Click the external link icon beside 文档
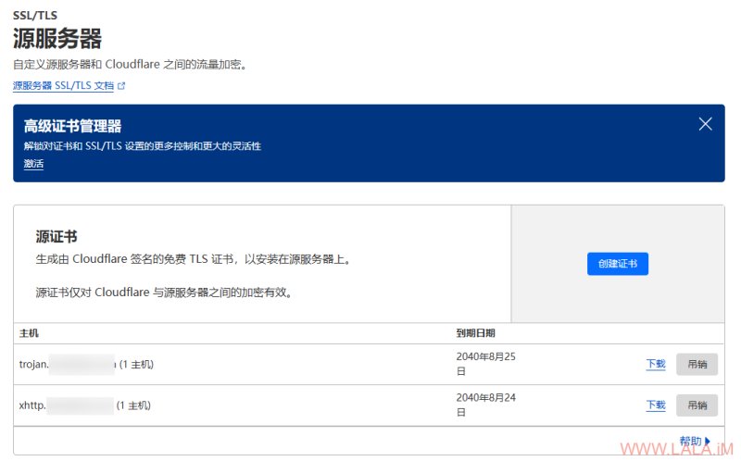 (121, 86)
